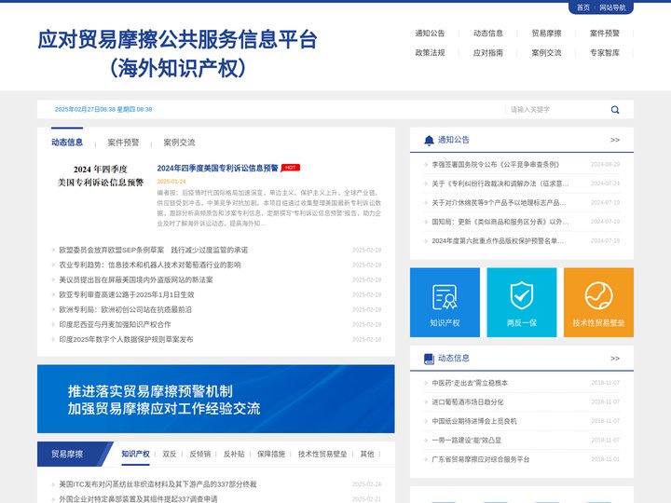
Task: Open news 一带一路建设"能"效凸显
Action: pyautogui.click(x=467, y=440)
